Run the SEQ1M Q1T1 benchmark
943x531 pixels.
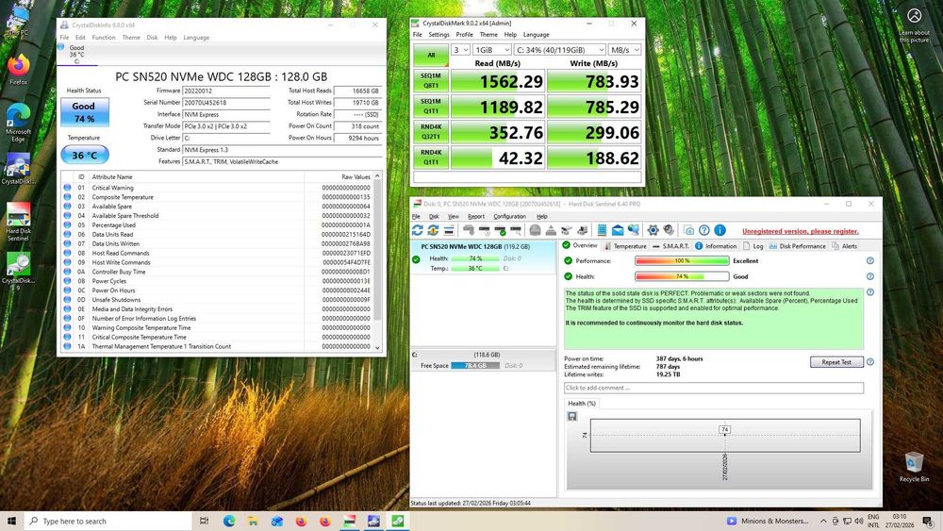coord(431,107)
